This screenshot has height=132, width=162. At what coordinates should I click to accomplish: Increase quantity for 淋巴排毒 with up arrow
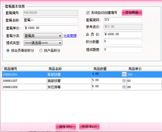point(124,86)
